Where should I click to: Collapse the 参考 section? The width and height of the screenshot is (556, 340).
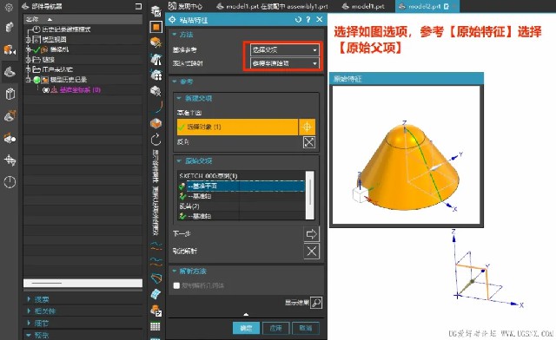pyautogui.click(x=174, y=82)
